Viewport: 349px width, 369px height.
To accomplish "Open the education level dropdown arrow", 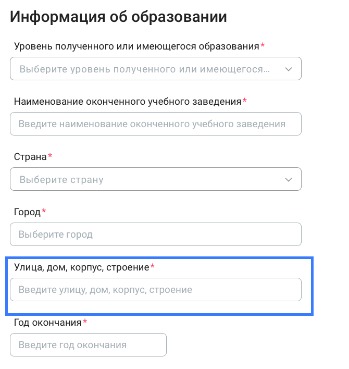I will coord(289,69).
